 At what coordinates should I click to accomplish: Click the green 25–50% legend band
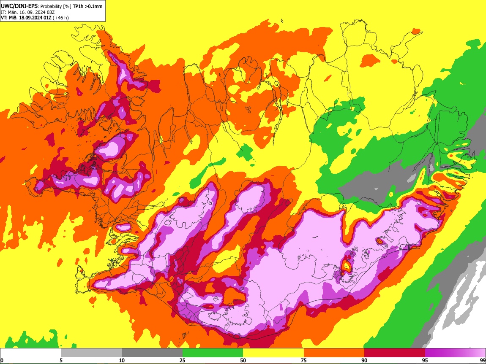[x=213, y=353]
